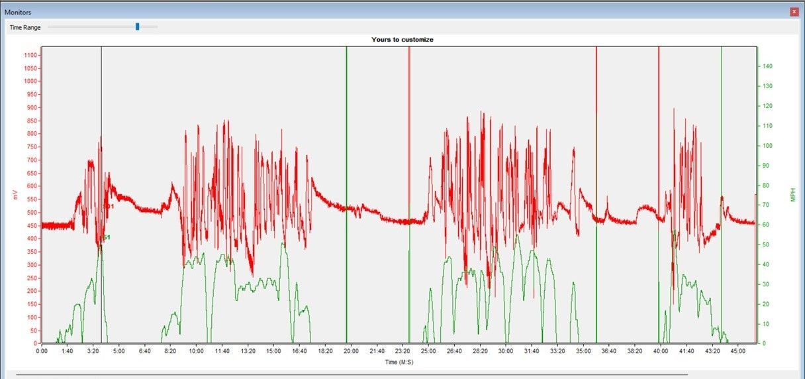Click the 140 tick on the MPH axis

click(x=767, y=66)
